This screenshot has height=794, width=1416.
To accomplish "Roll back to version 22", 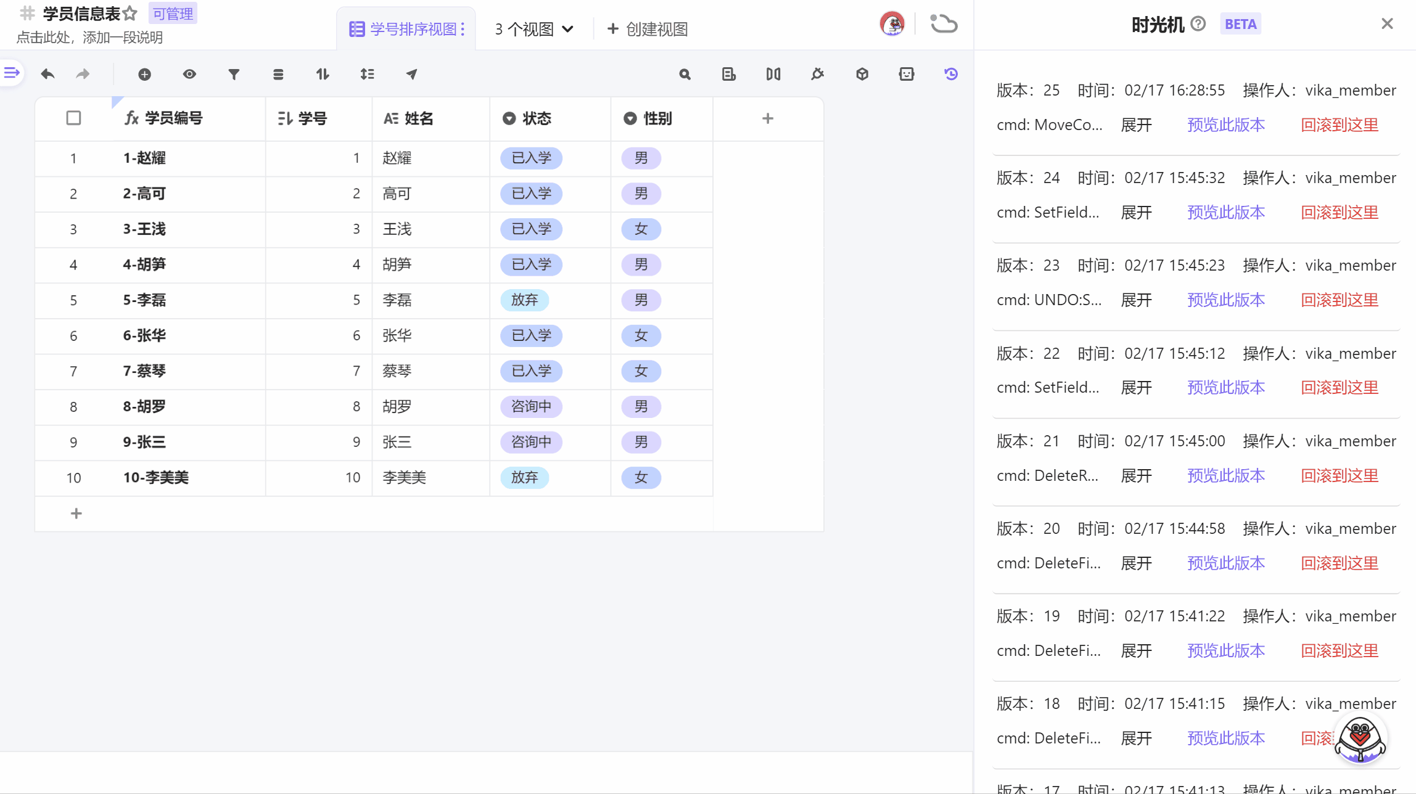I will point(1340,388).
